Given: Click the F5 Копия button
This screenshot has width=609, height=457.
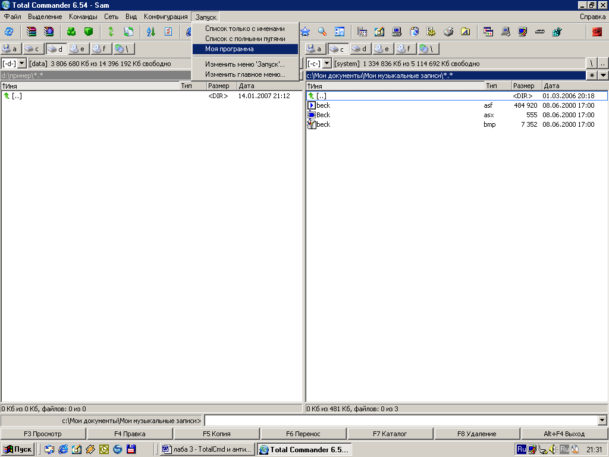Looking at the screenshot, I should click(216, 434).
